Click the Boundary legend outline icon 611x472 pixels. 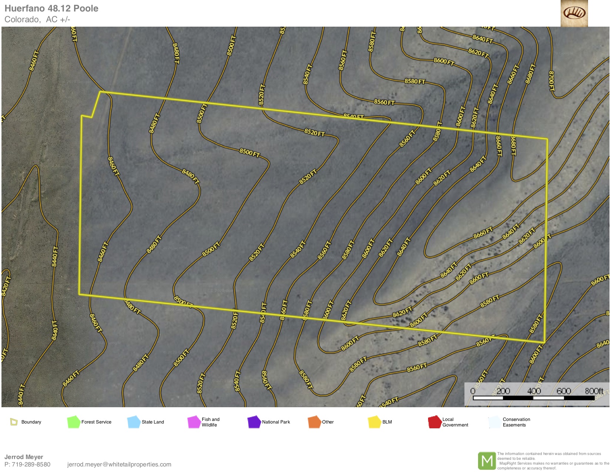tap(14, 422)
